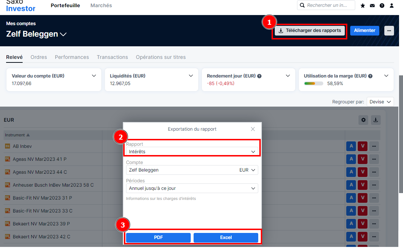Expand the Rendement jour card chevron

[x=288, y=76]
